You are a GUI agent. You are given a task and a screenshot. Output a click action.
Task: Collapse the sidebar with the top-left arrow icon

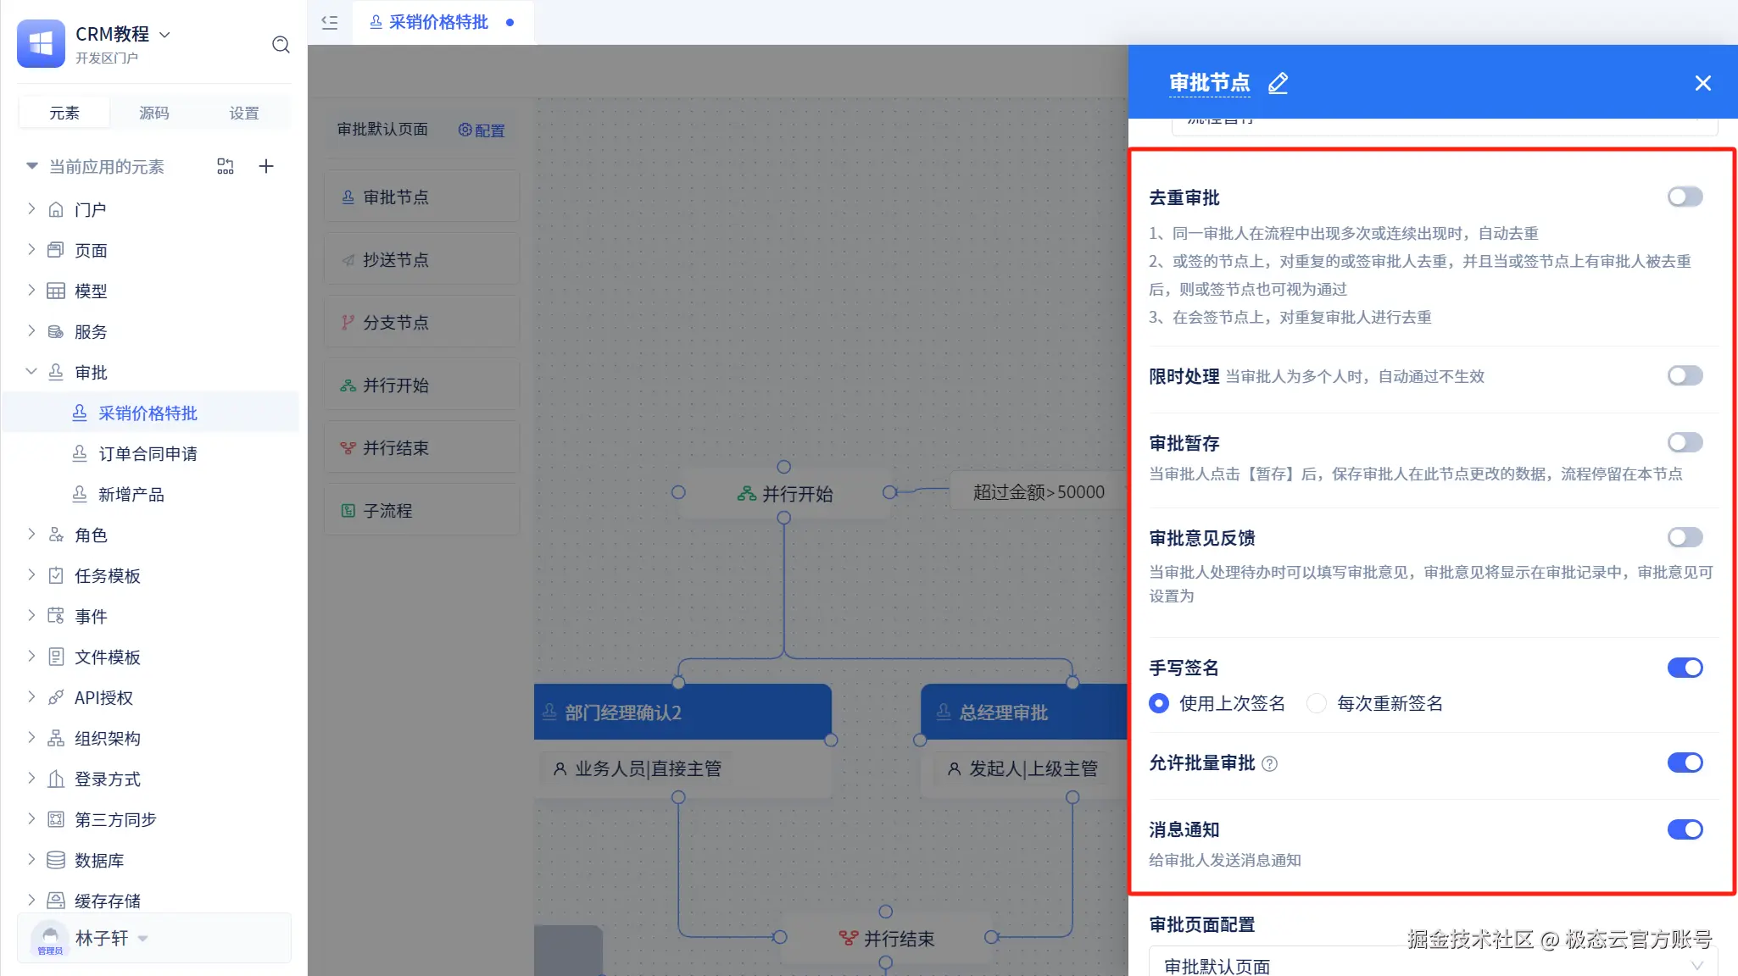pyautogui.click(x=330, y=23)
